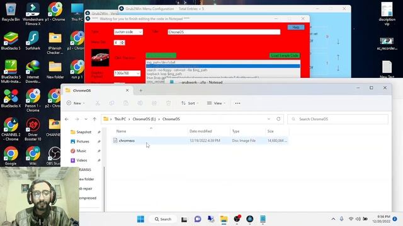Open the Google Chrome desktop shortcut
403x226 pixels.
pyautogui.click(x=11, y=156)
